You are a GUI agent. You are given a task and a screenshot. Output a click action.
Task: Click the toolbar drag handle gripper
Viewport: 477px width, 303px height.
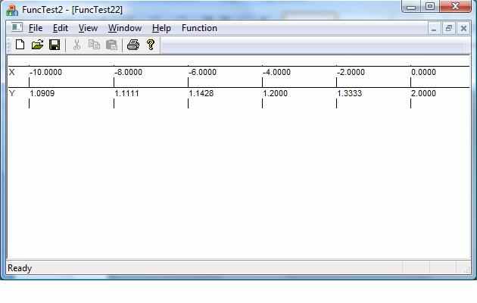tap(9, 45)
